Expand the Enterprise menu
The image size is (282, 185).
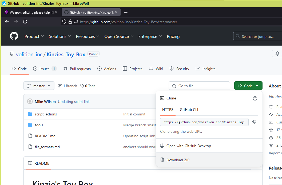click(x=150, y=36)
